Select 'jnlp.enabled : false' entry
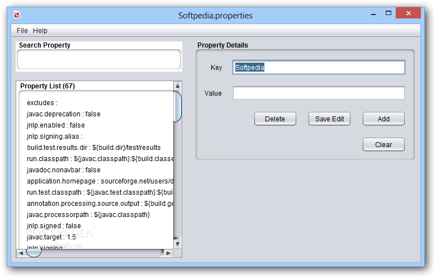This screenshot has height=278, width=436. coord(56,125)
